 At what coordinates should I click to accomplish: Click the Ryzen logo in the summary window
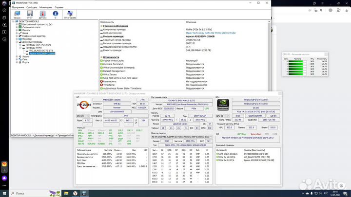pyautogui.click(x=84, y=105)
